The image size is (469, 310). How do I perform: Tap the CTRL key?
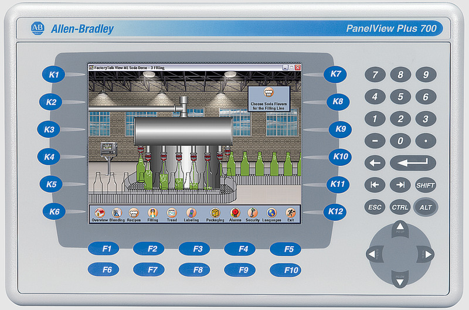400,207
